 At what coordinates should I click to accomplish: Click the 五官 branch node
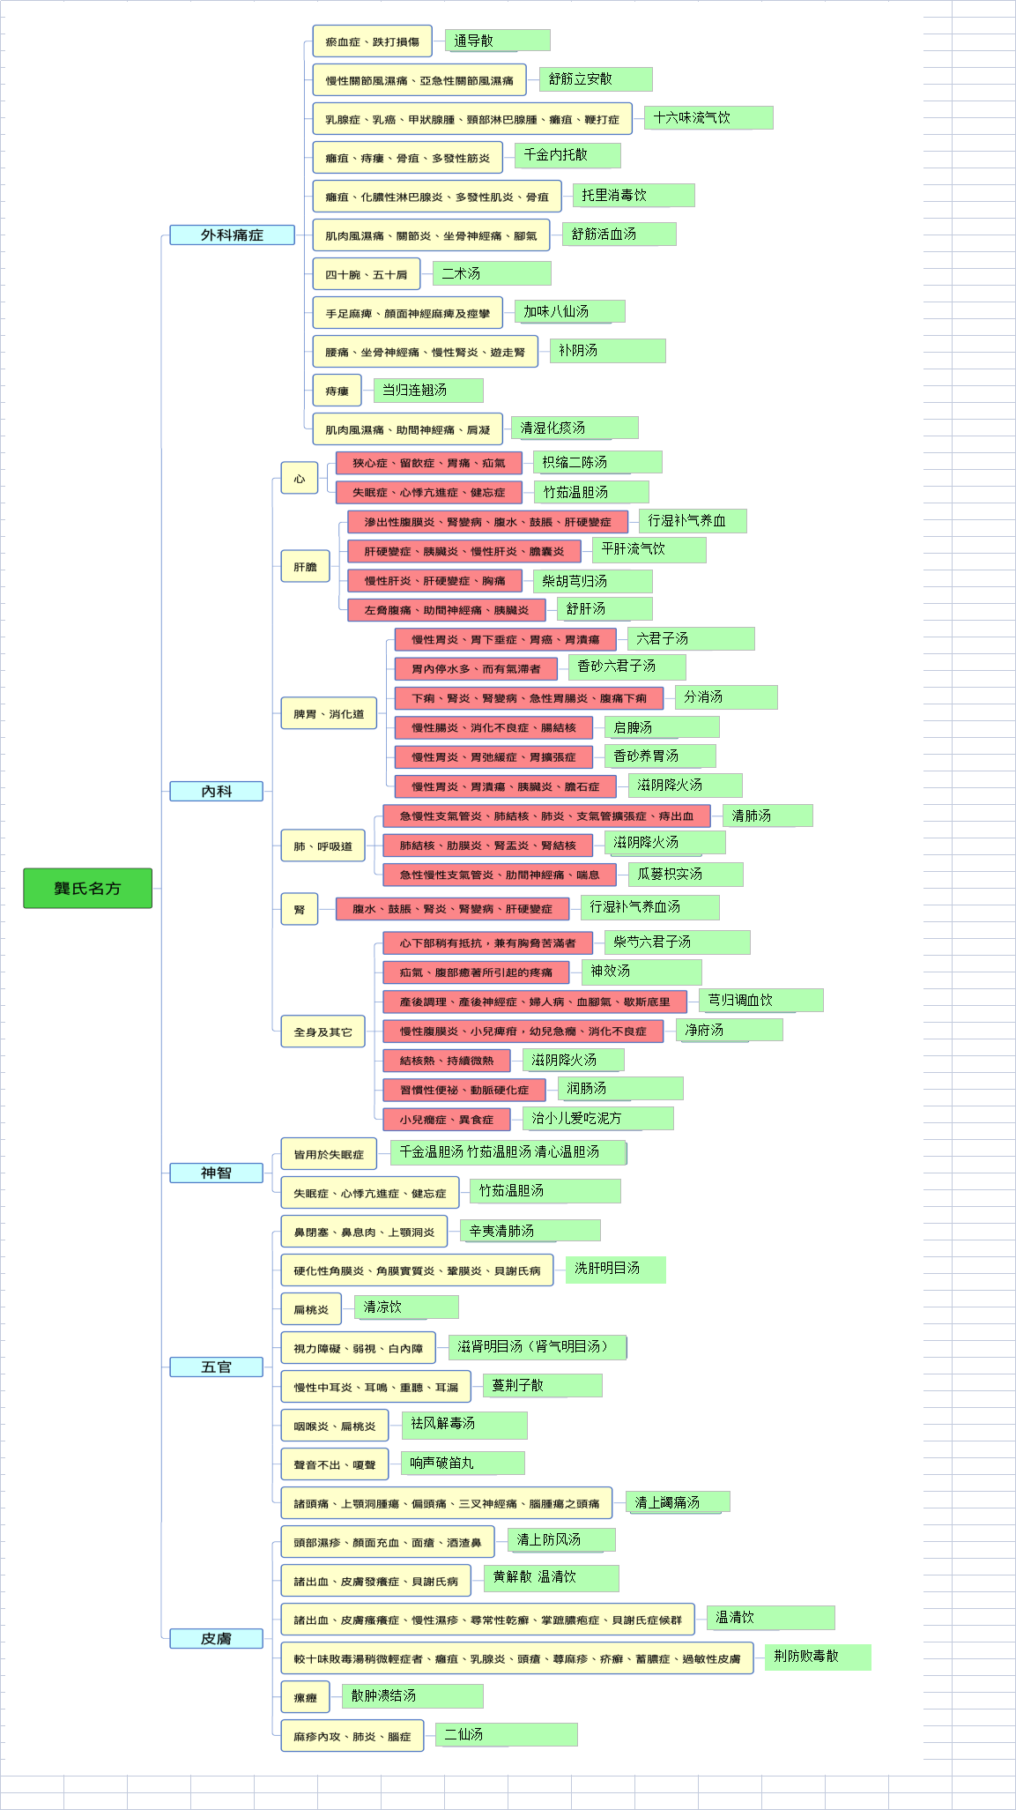[x=216, y=1367]
